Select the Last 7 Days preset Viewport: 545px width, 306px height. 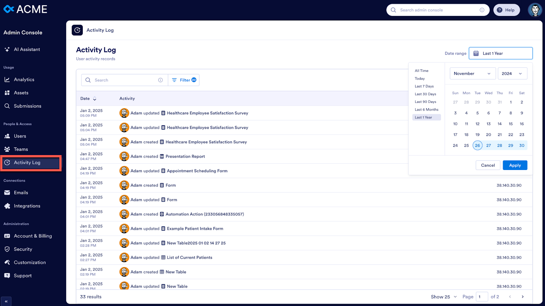pyautogui.click(x=424, y=86)
